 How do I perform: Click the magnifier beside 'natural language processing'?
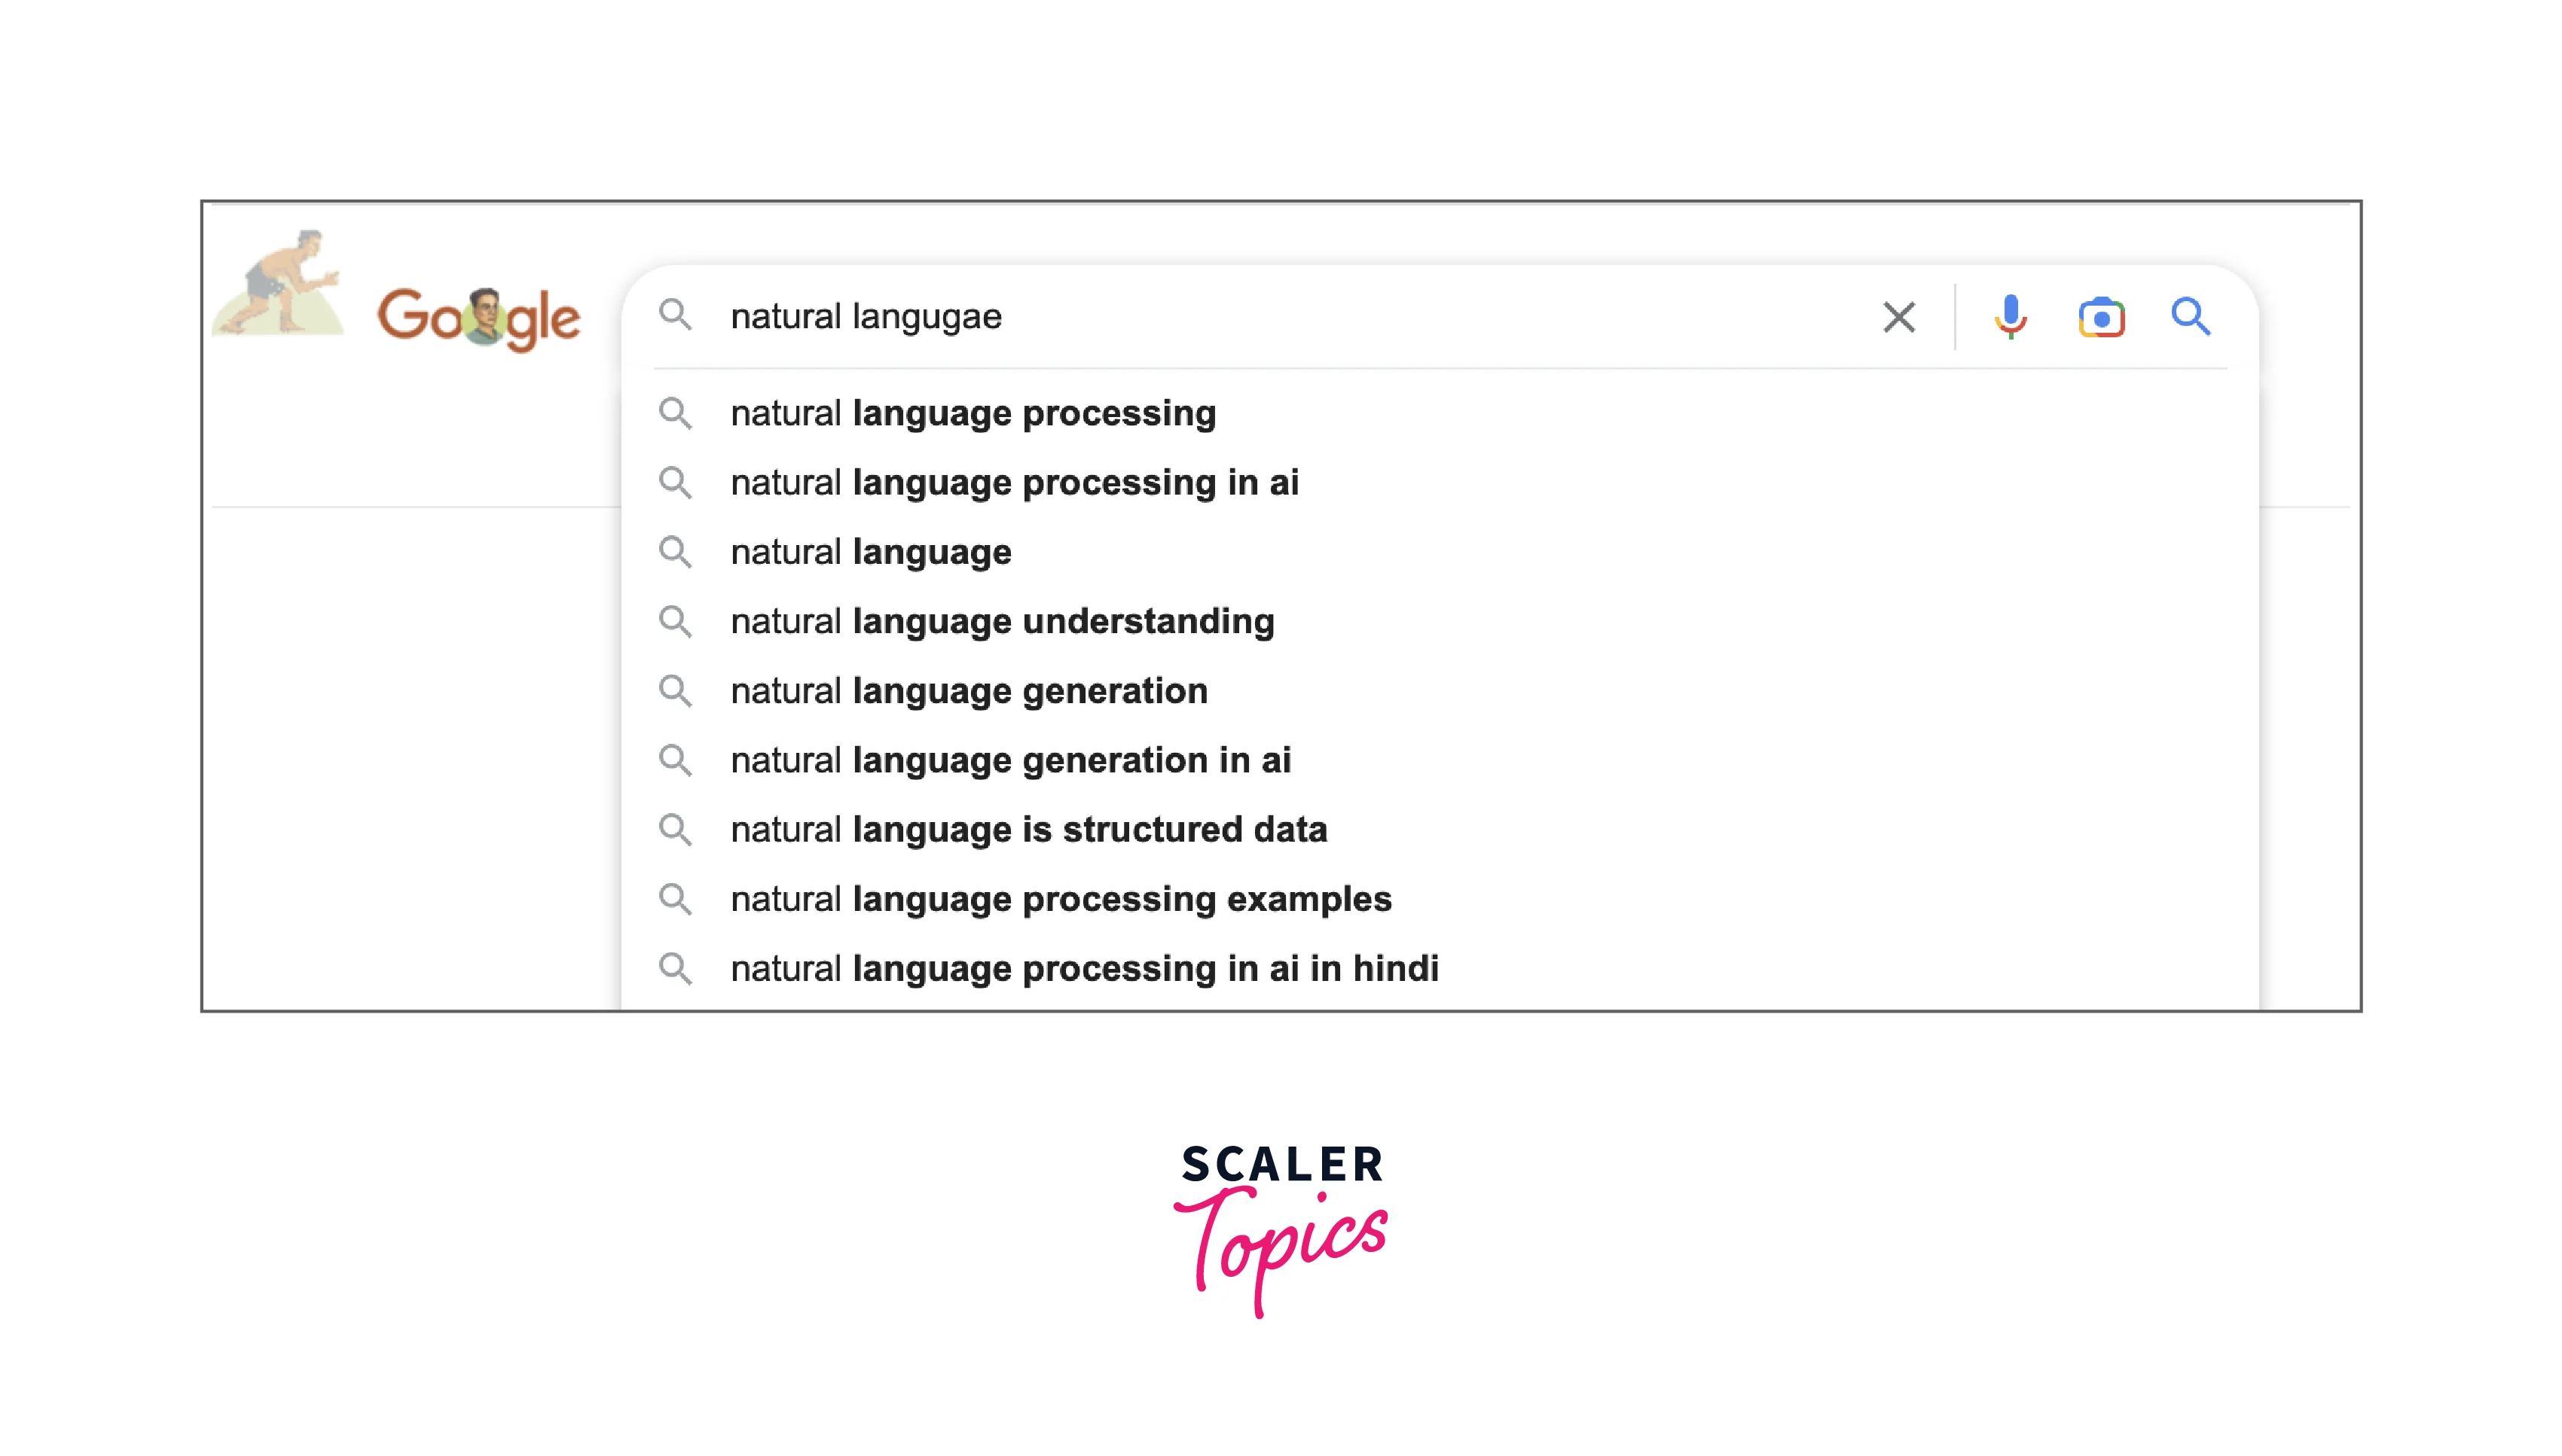coord(677,413)
